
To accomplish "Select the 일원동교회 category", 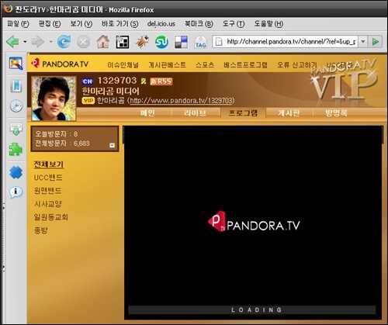I will [51, 216].
